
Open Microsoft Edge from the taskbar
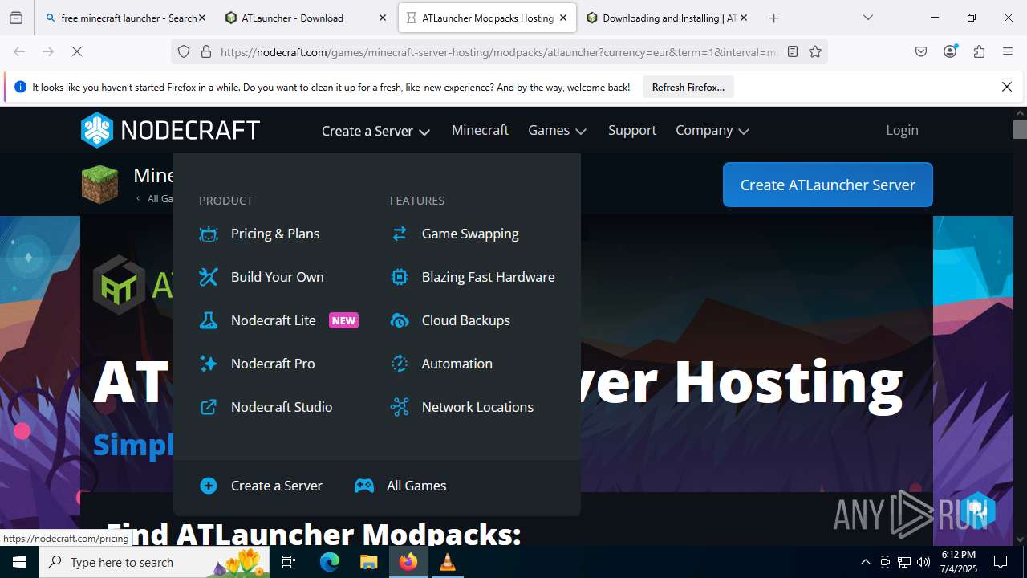(330, 562)
